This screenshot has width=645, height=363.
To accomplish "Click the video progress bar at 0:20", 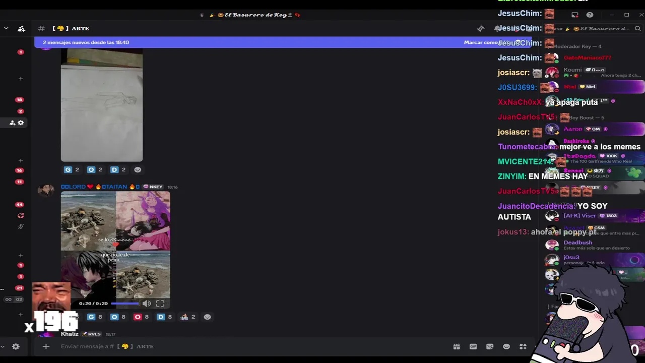I will 125,304.
